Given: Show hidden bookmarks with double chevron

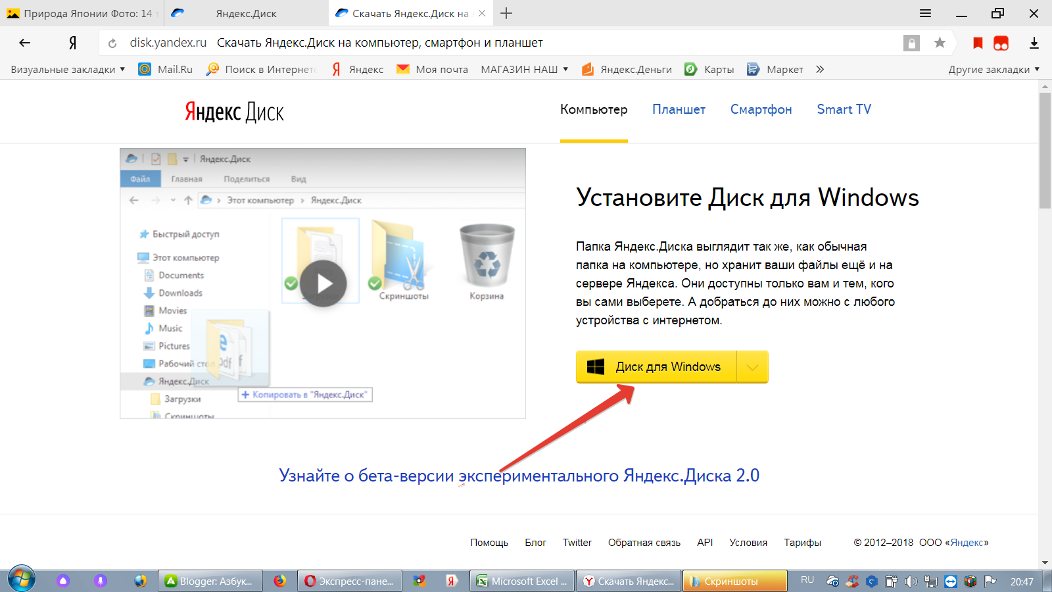Looking at the screenshot, I should (820, 69).
